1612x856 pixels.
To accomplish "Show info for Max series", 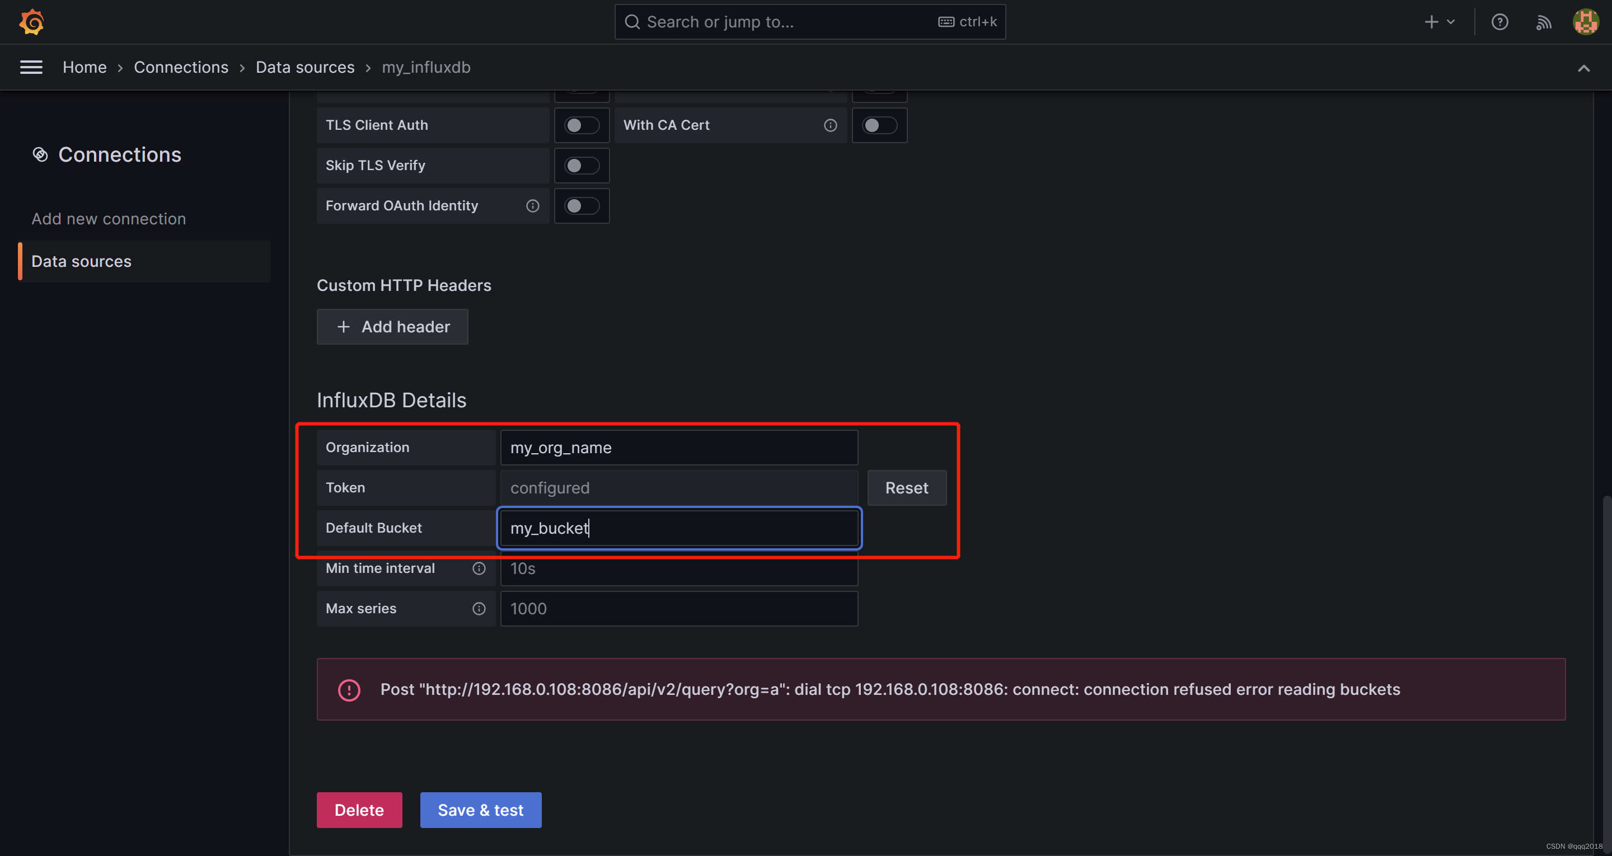I will tap(479, 609).
